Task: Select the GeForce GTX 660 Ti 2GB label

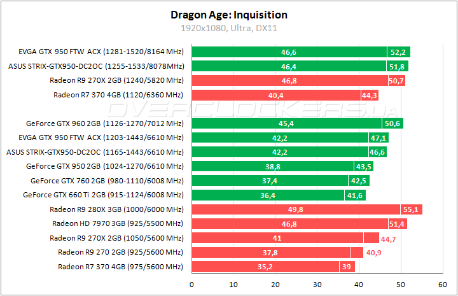Action: coord(106,195)
